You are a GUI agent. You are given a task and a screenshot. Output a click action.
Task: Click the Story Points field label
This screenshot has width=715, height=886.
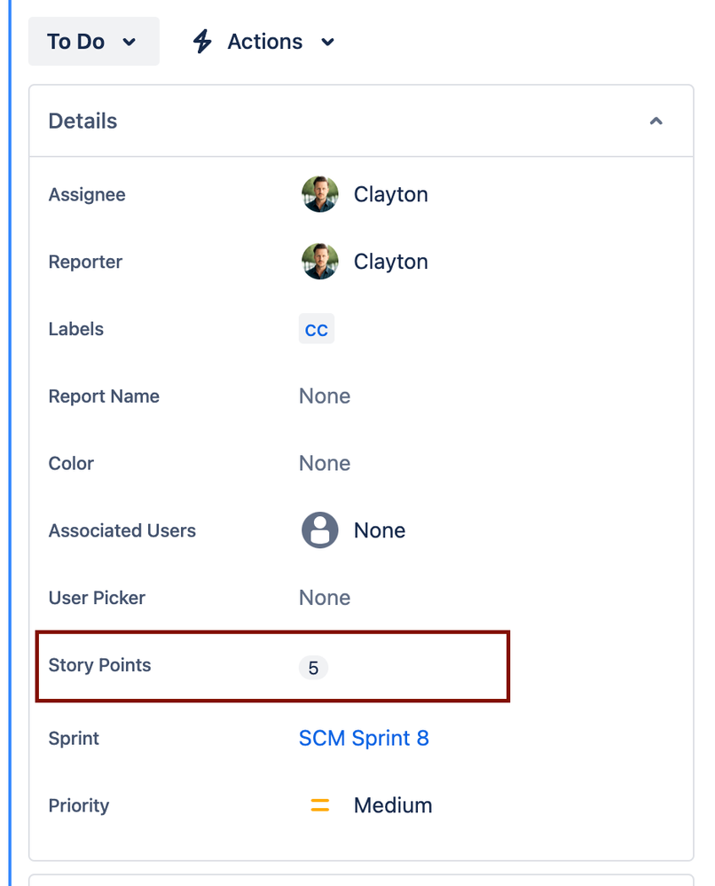tap(99, 665)
